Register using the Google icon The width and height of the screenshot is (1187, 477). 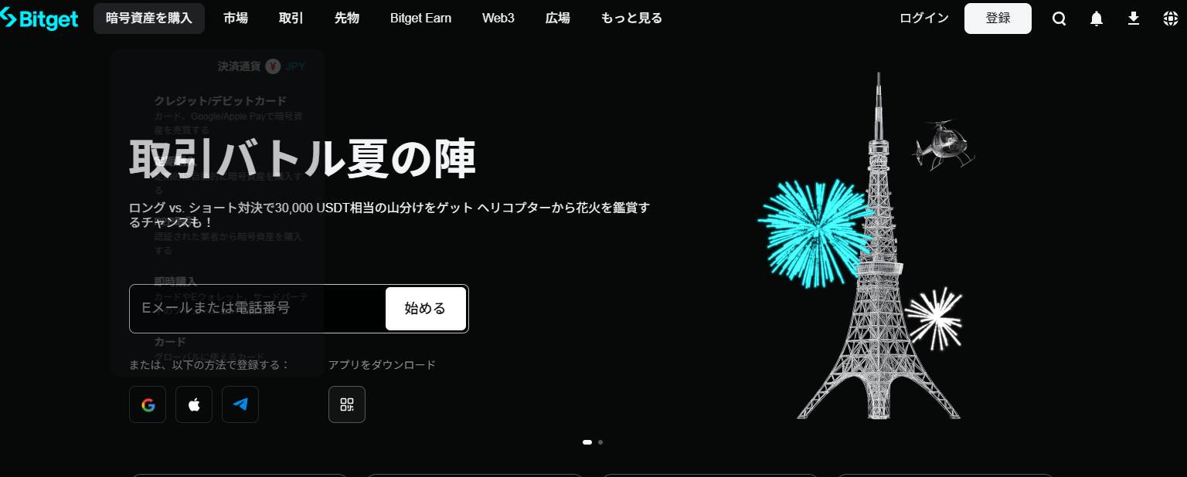148,404
